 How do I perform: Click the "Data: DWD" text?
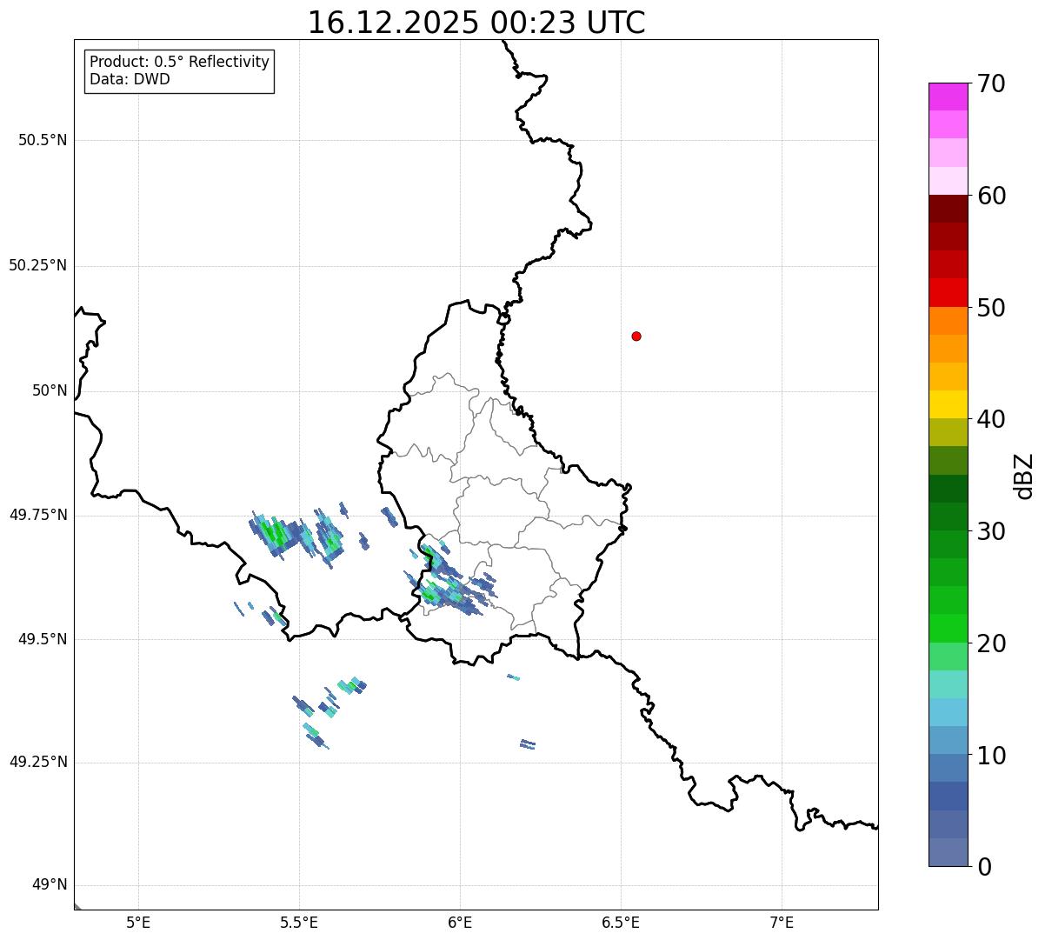[x=130, y=79]
